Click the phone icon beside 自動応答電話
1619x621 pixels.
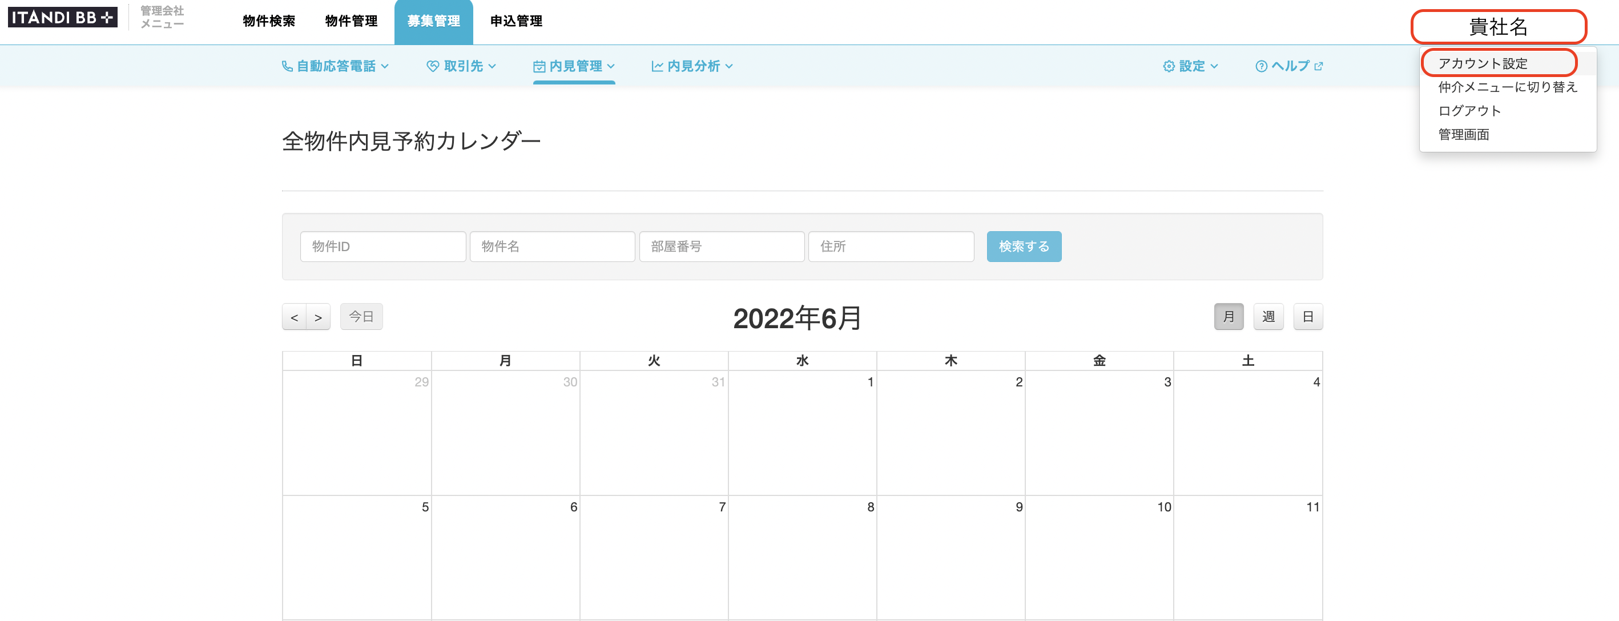(287, 66)
